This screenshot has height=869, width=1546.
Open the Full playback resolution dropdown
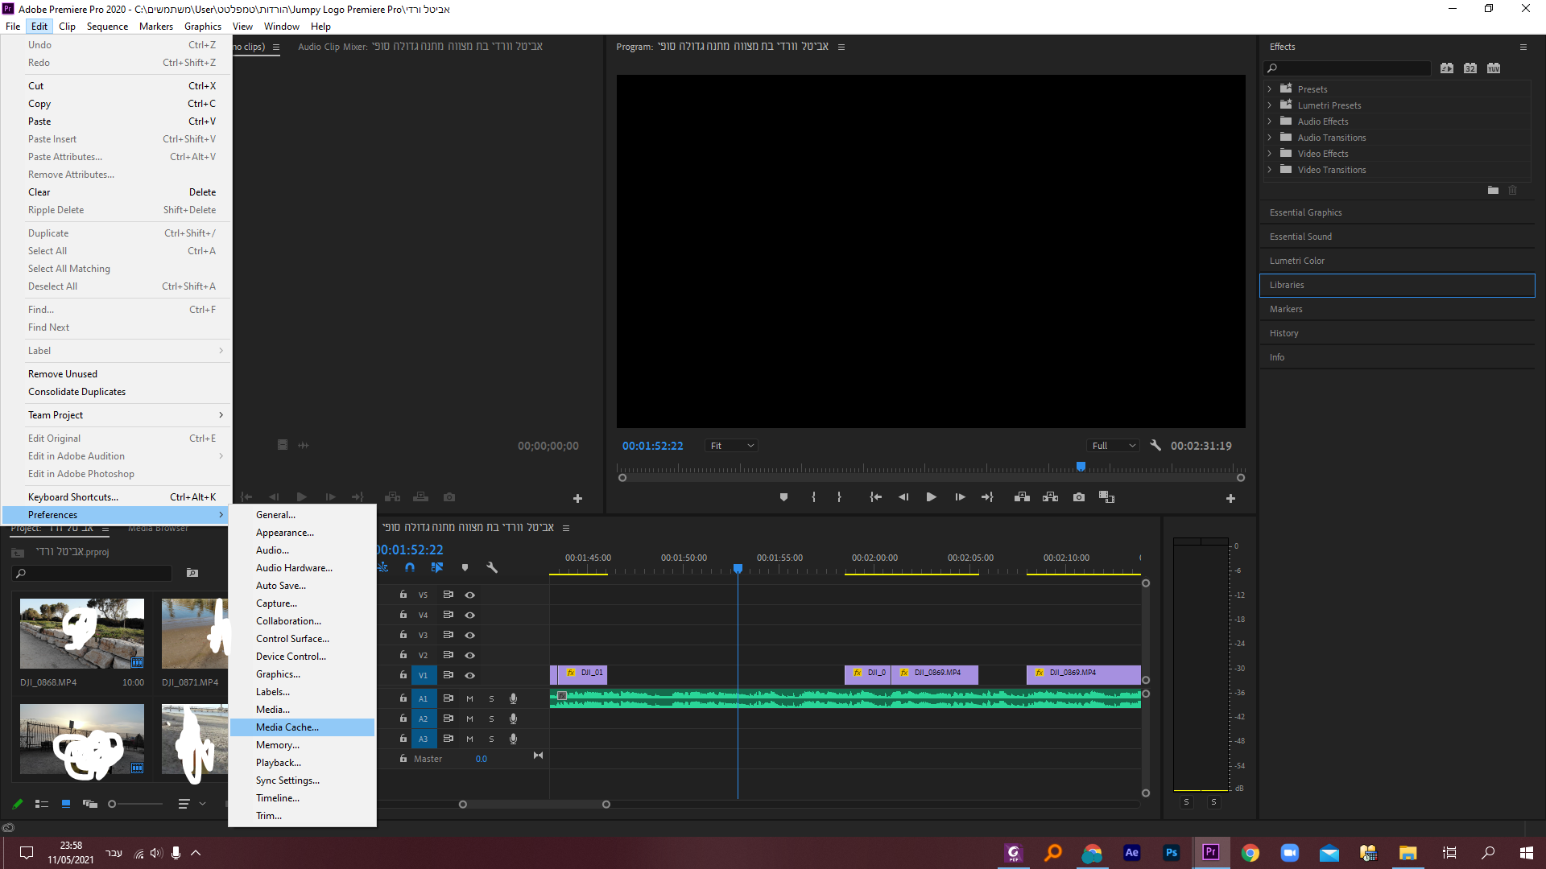(x=1113, y=446)
